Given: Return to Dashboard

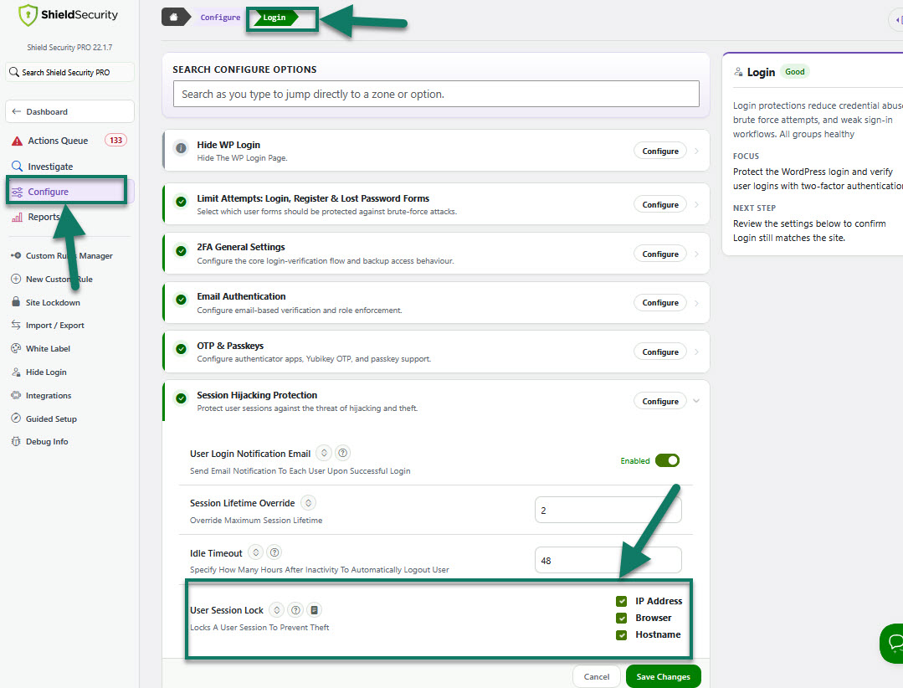Looking at the screenshot, I should pos(69,111).
